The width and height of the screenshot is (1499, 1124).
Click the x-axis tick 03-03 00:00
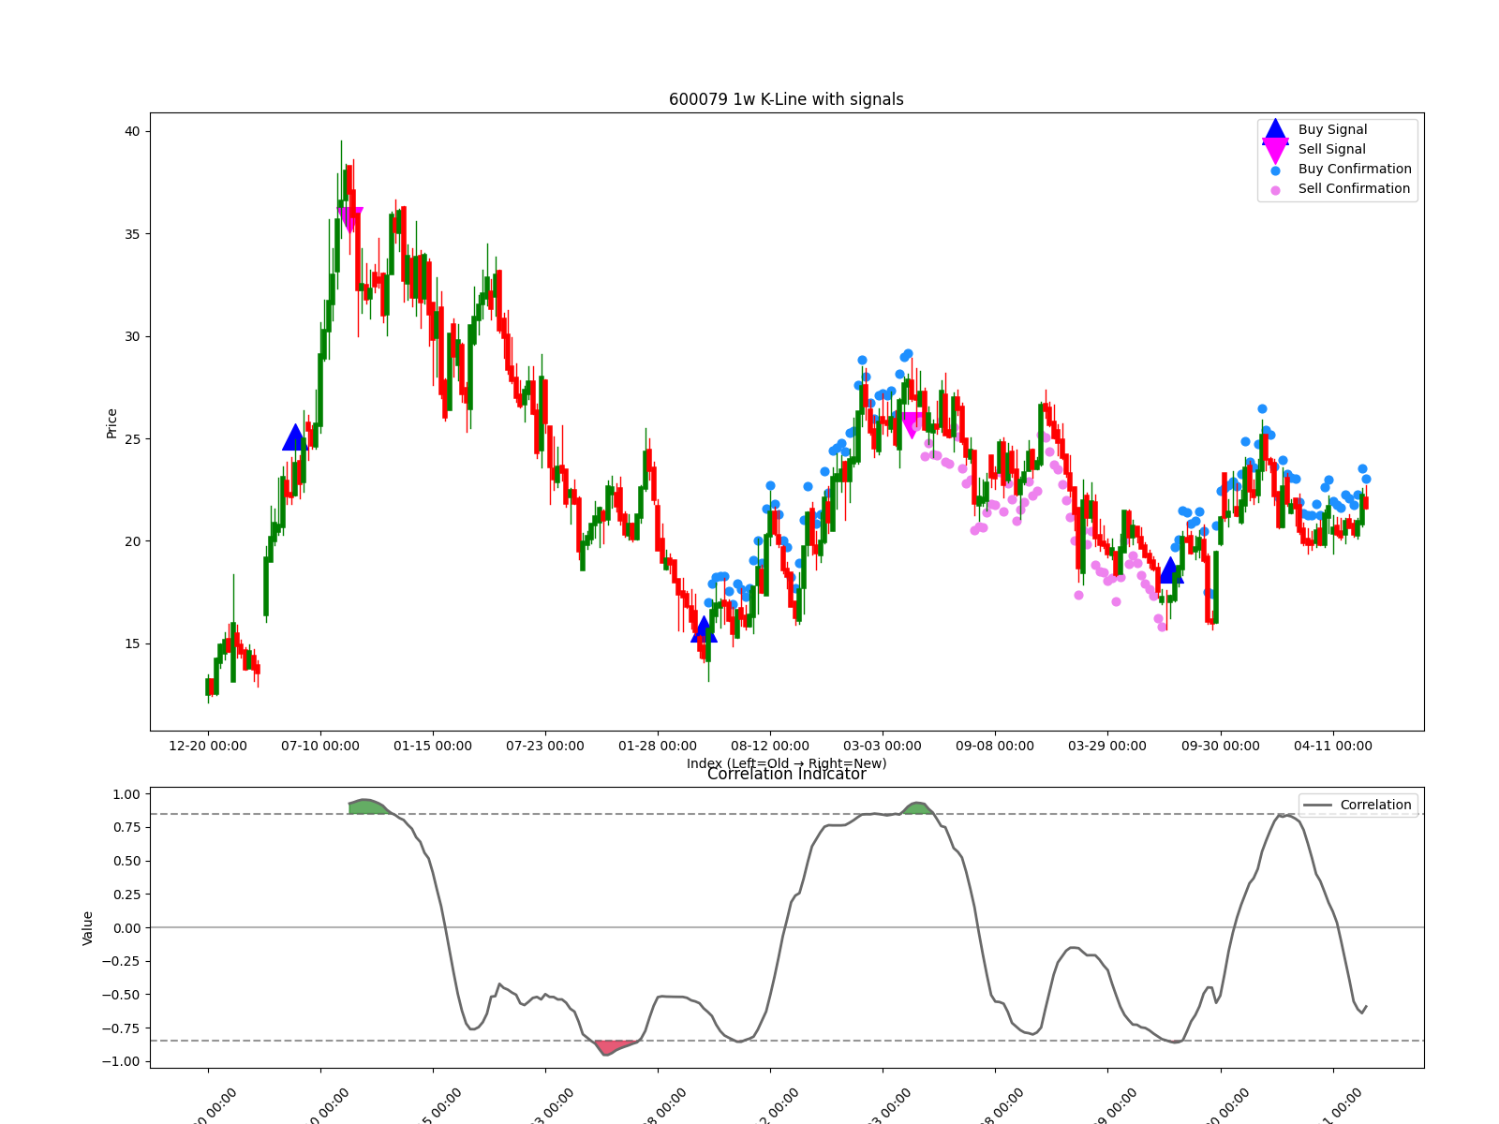pos(883,747)
